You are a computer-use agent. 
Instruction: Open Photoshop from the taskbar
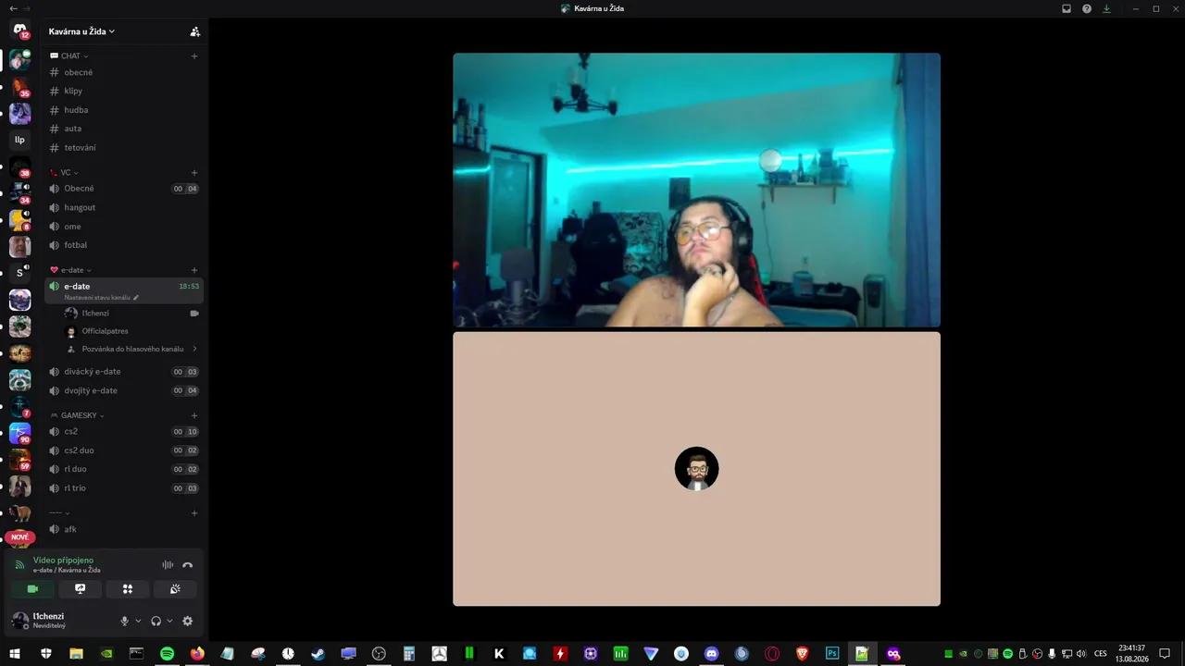tap(831, 654)
